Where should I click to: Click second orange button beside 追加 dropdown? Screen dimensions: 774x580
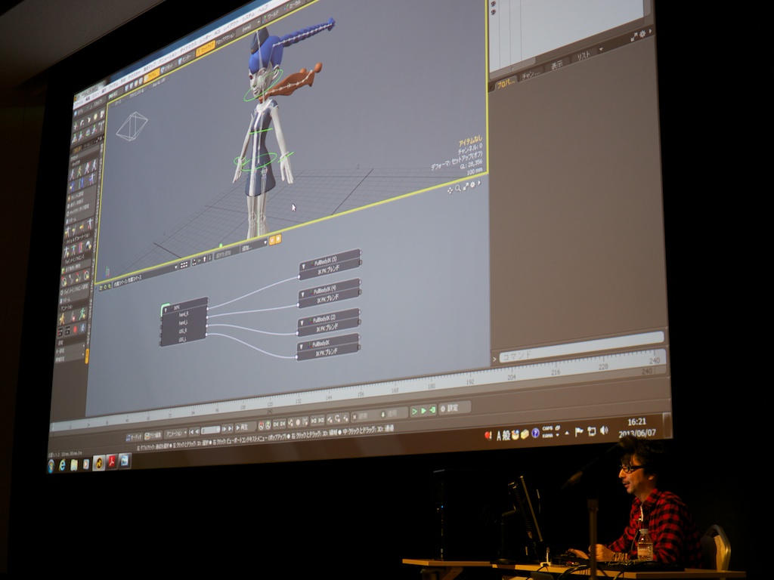coord(278,239)
